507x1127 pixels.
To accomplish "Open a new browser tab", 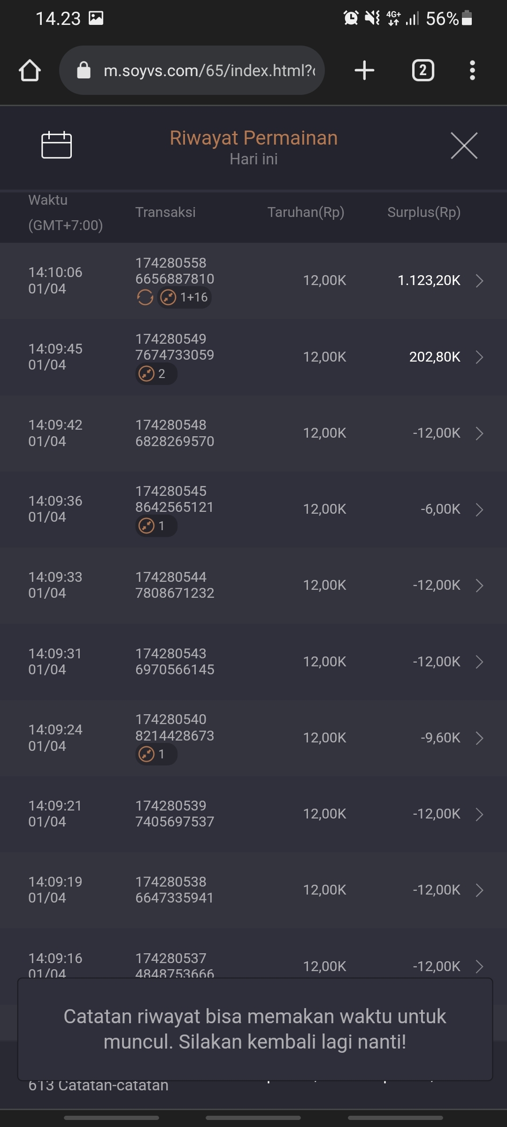I will (364, 71).
